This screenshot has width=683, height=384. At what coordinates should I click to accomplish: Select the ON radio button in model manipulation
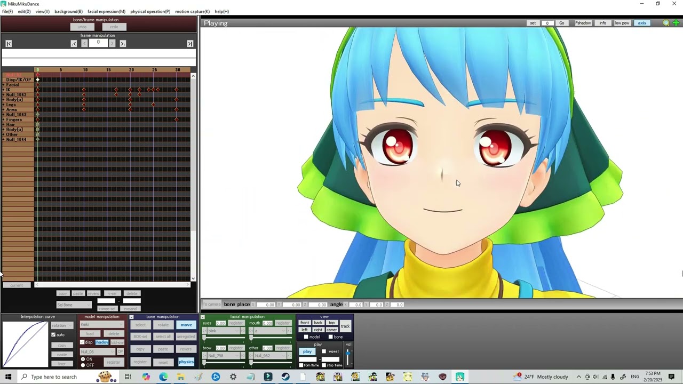pos(83,359)
